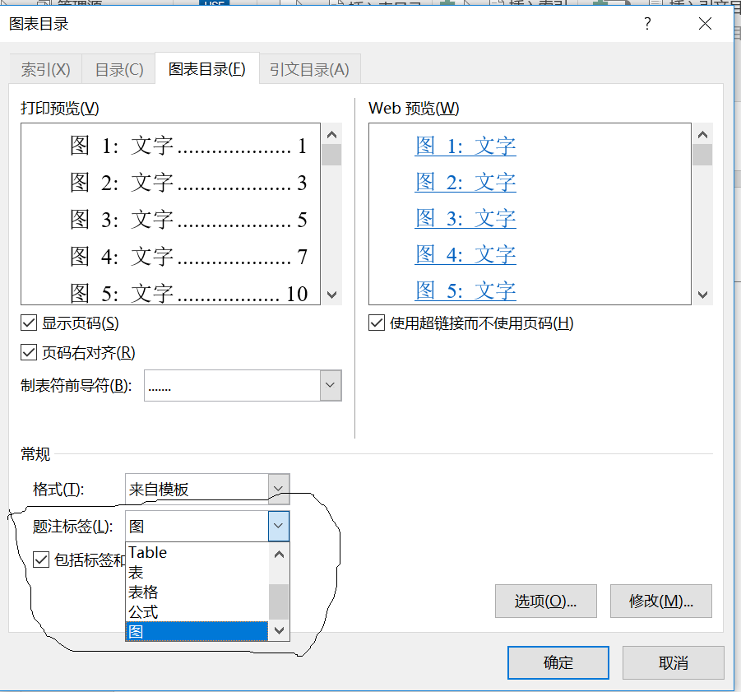Open the 修改(M)... button
This screenshot has width=741, height=692.
pyautogui.click(x=660, y=601)
